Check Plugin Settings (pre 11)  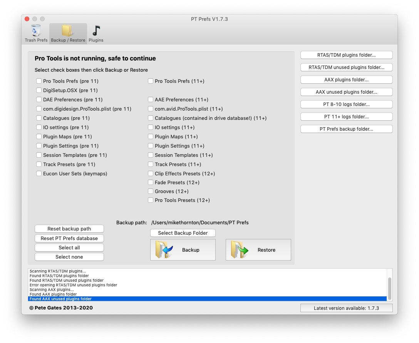pos(39,146)
